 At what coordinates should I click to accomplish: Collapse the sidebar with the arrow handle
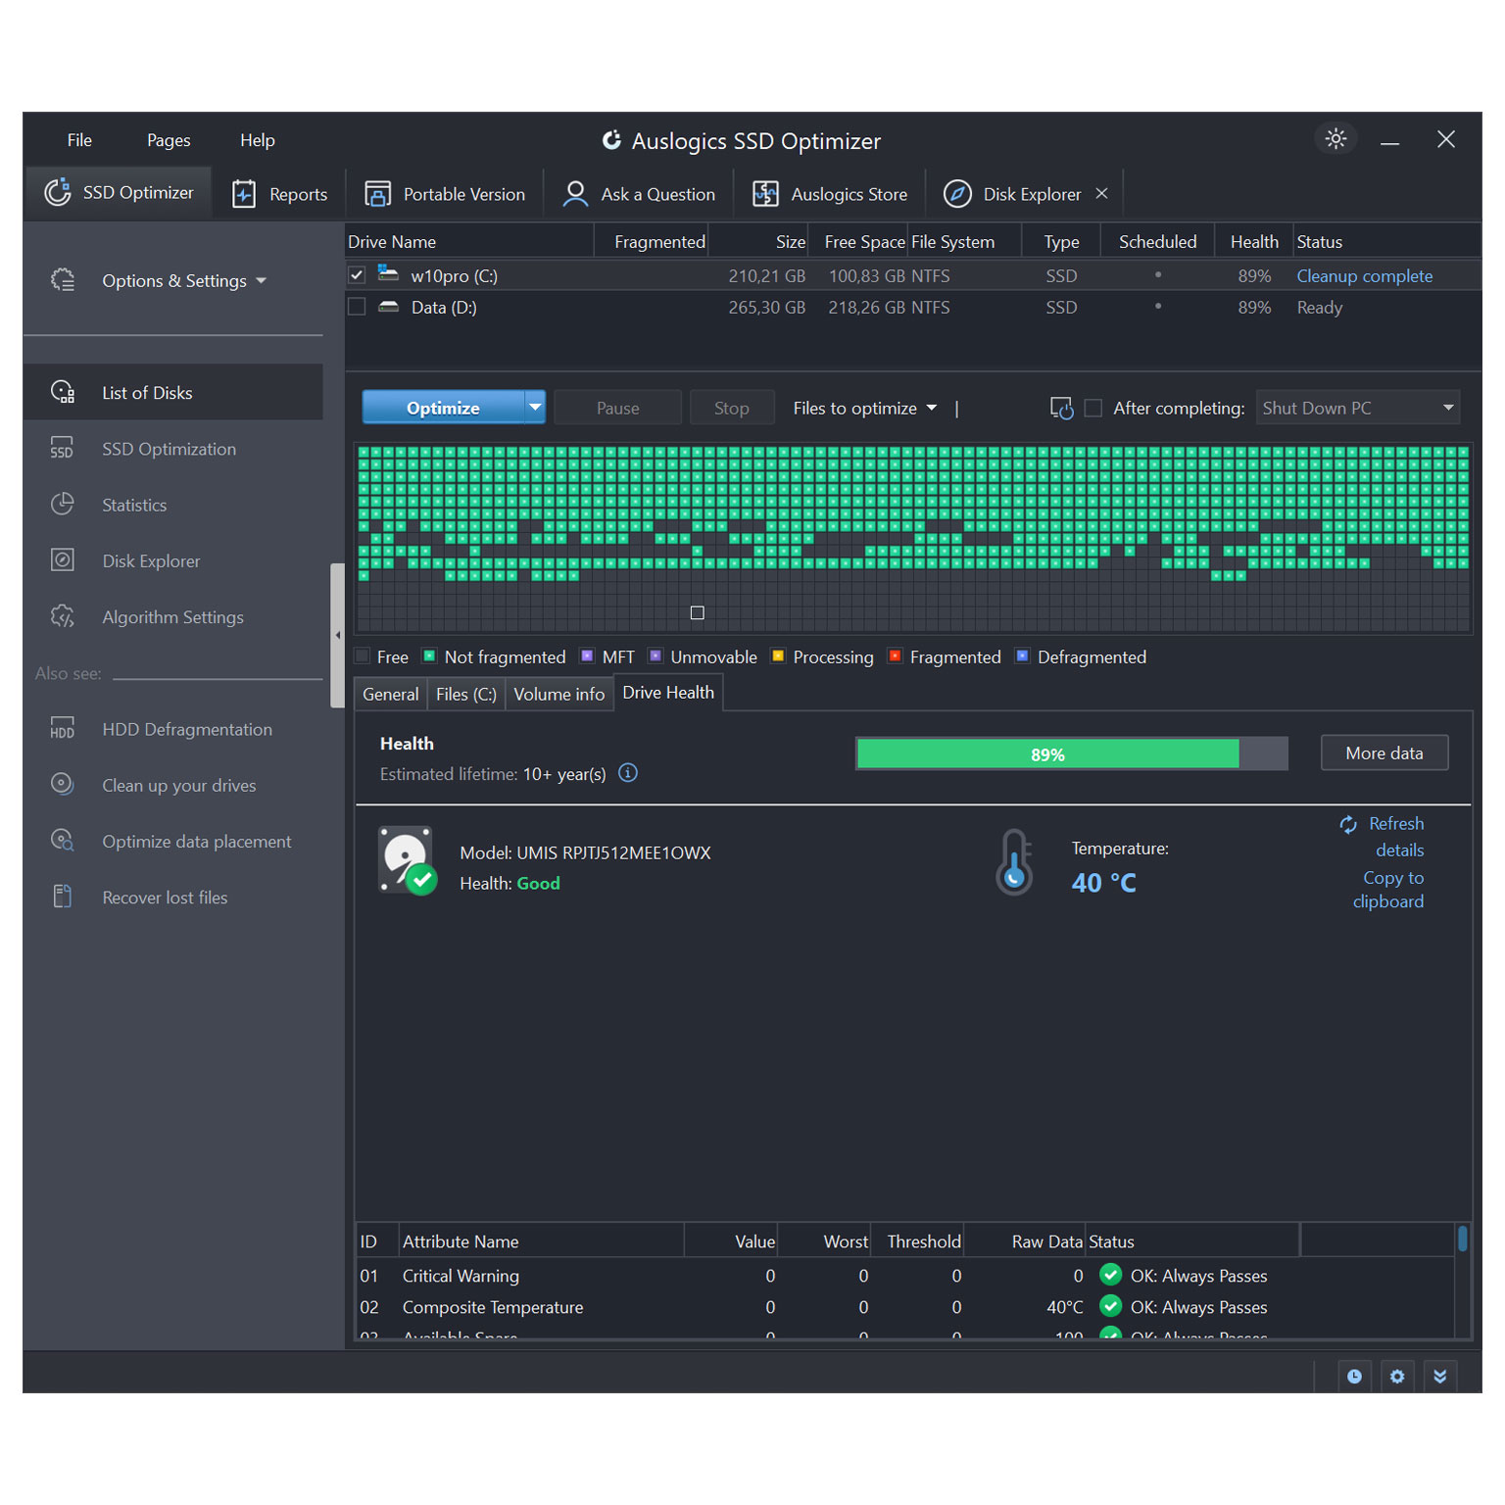point(338,635)
